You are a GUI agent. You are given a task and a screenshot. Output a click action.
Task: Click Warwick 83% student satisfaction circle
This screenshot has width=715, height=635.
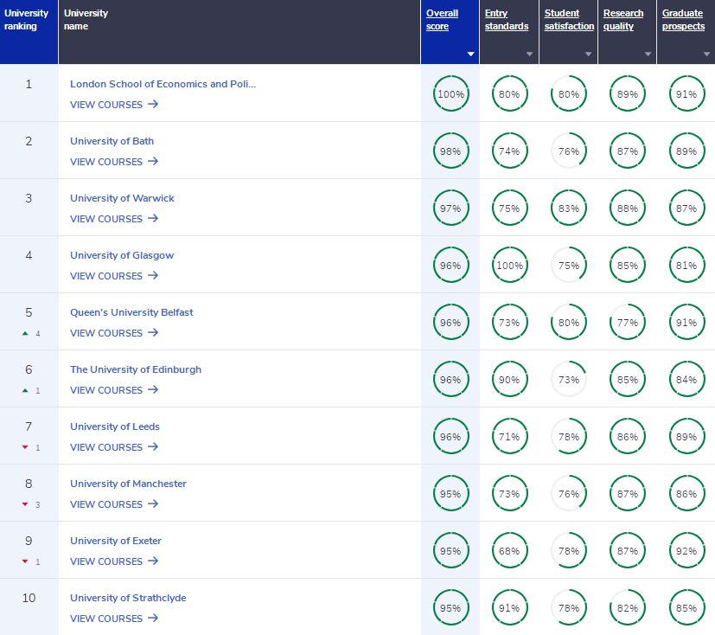pyautogui.click(x=569, y=208)
